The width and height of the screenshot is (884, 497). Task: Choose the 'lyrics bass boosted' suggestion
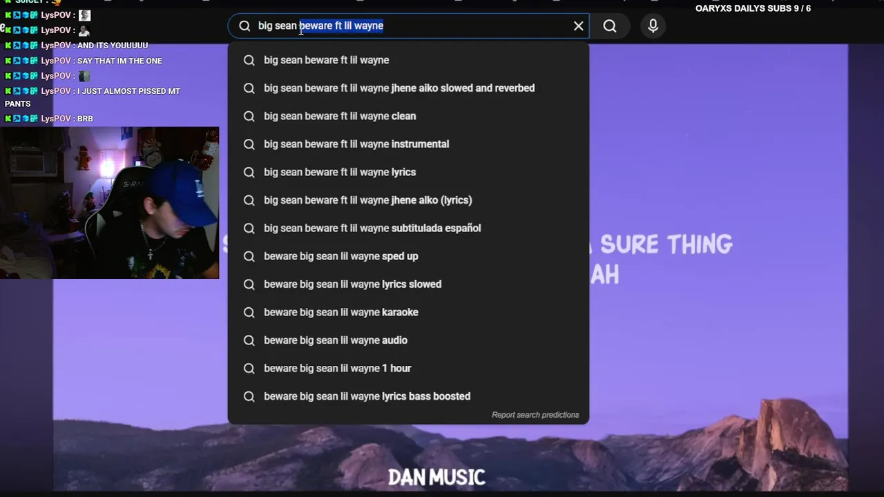coord(408,396)
